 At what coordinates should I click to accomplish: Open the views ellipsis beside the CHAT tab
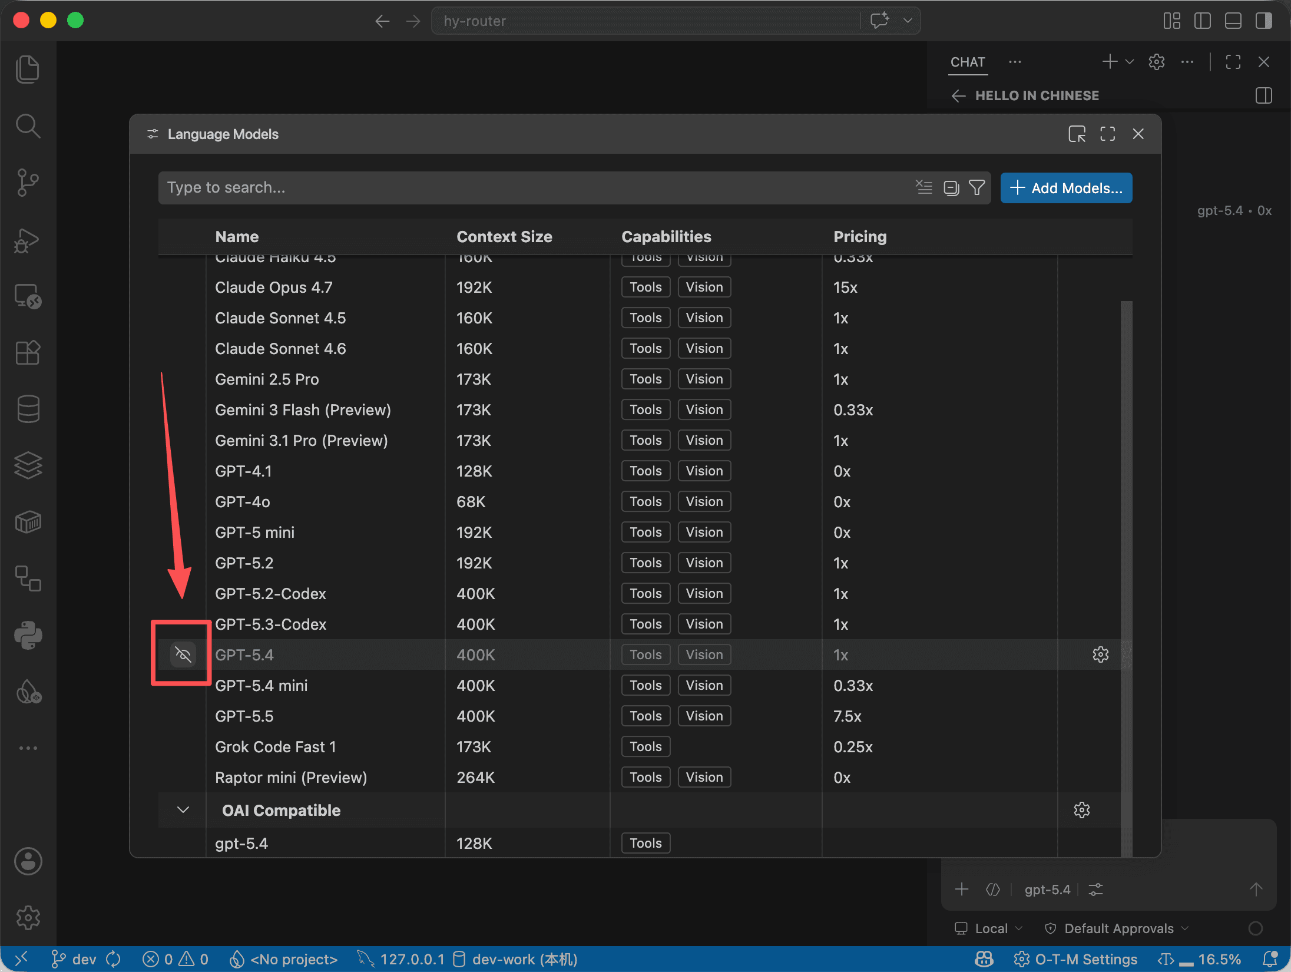(x=1015, y=62)
